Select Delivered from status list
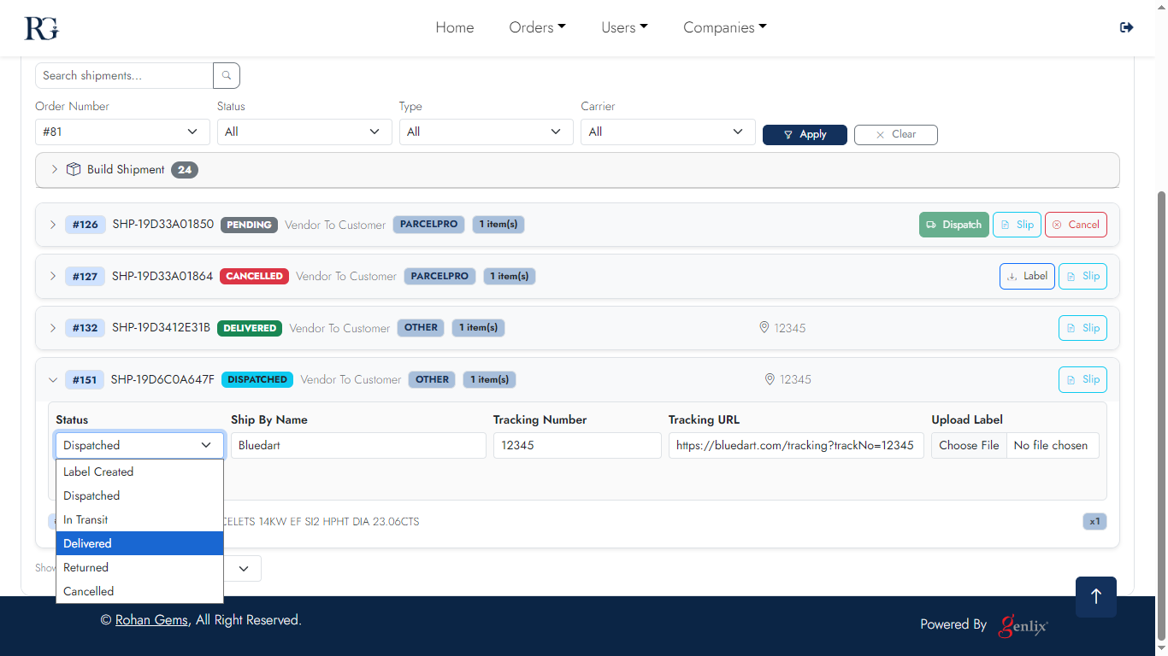The image size is (1168, 656). coord(139,543)
